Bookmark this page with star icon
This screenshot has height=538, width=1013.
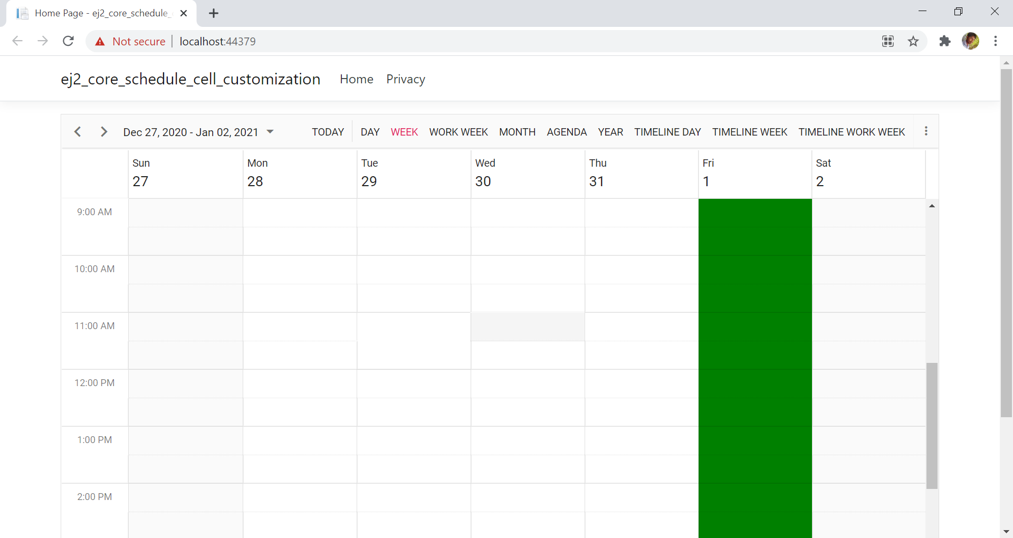tap(913, 41)
